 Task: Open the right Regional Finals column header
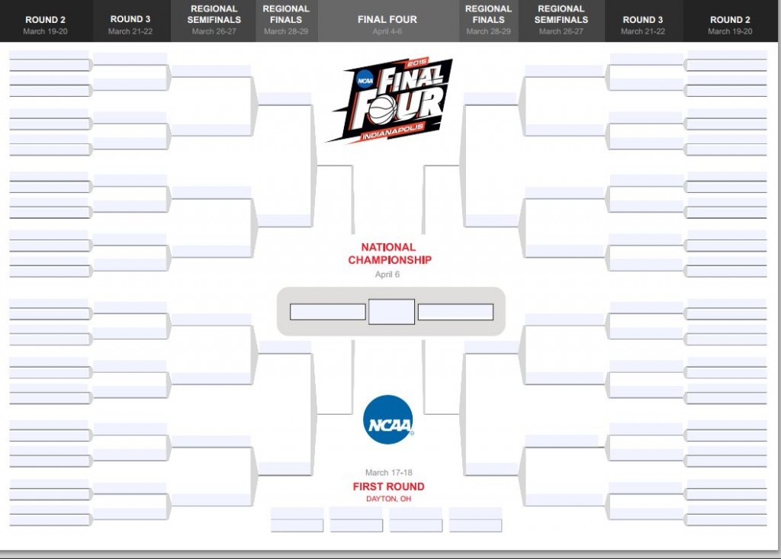[488, 21]
